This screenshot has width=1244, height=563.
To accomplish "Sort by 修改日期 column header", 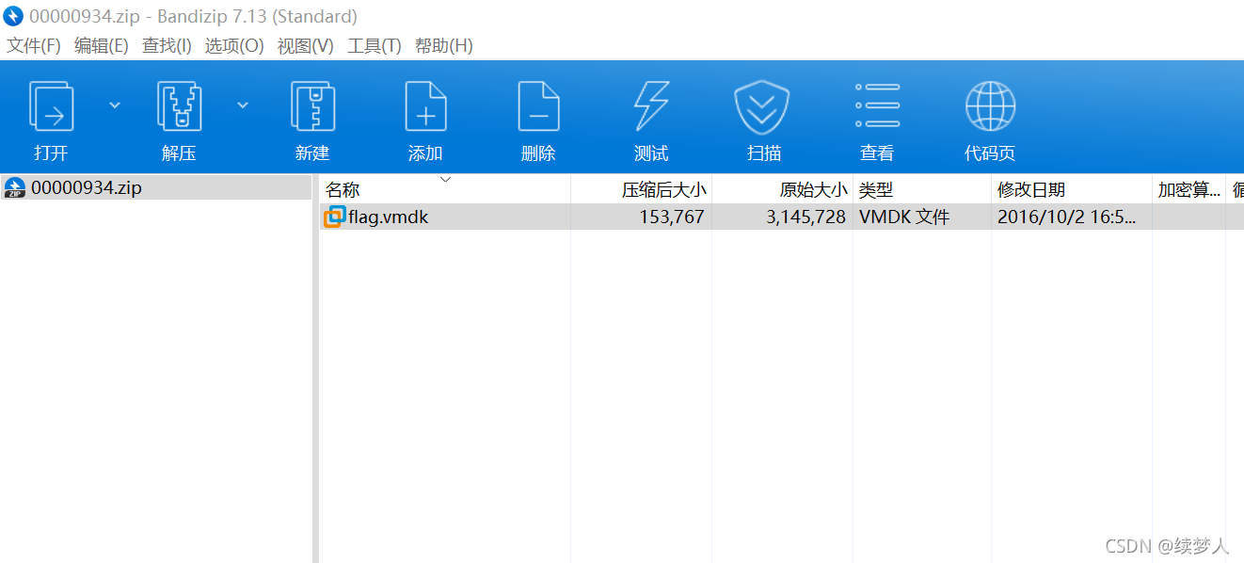I will tap(1072, 189).
